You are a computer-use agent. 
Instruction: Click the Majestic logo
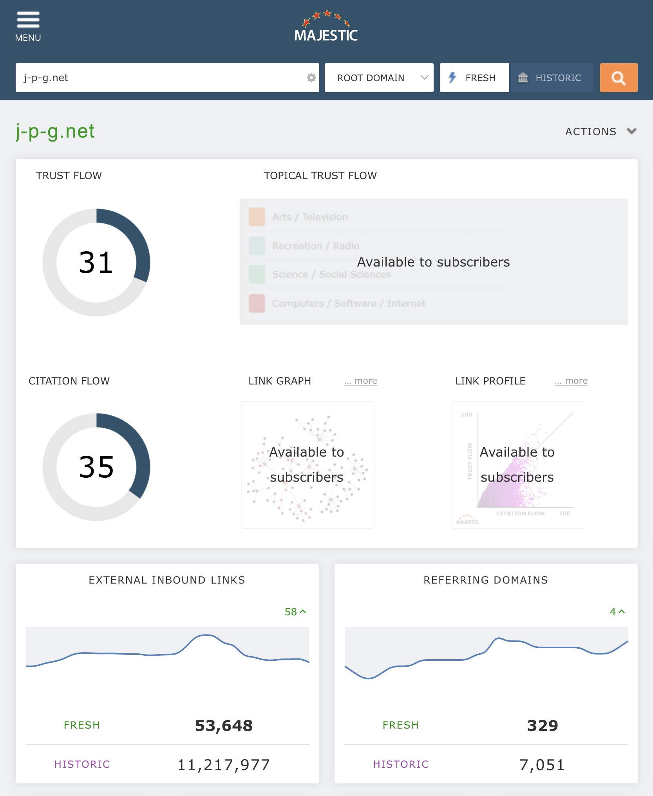tap(326, 26)
